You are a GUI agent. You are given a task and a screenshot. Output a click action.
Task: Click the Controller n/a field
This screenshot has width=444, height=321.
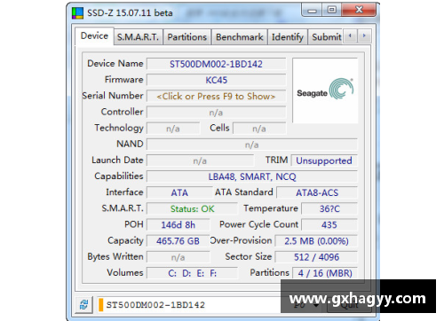click(x=217, y=113)
